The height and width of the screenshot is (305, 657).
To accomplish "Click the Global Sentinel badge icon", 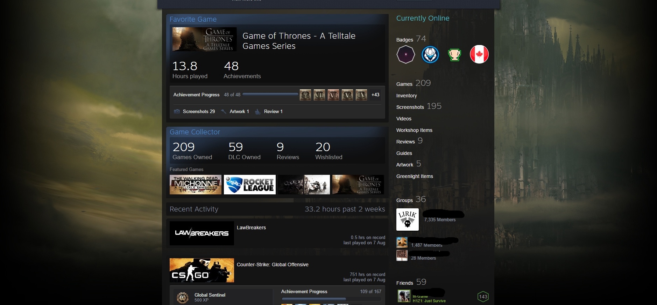I will coord(182,298).
